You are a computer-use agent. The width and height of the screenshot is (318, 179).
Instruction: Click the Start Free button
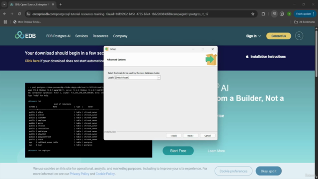pos(178,151)
